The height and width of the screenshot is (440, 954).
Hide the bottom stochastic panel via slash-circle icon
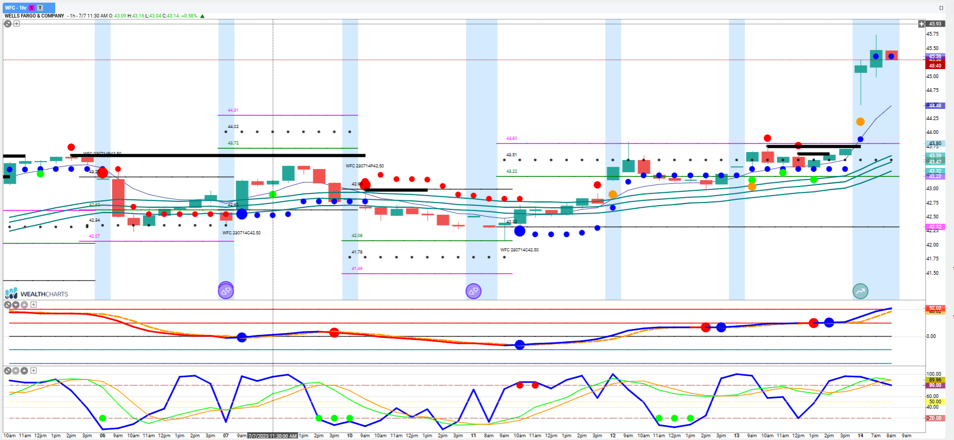pos(8,370)
